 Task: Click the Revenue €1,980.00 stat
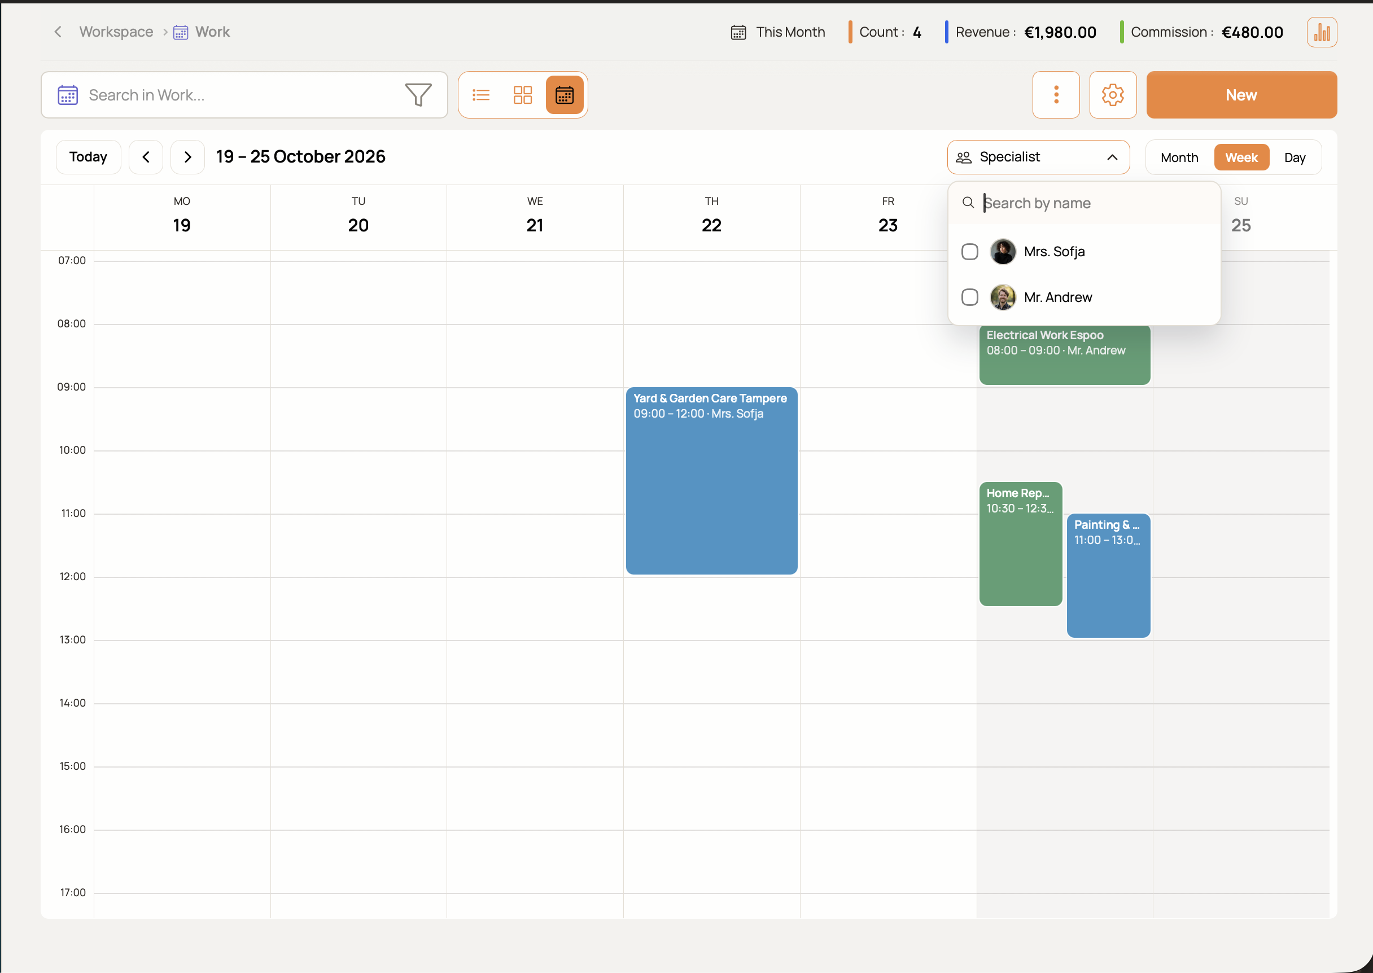coord(1021,32)
